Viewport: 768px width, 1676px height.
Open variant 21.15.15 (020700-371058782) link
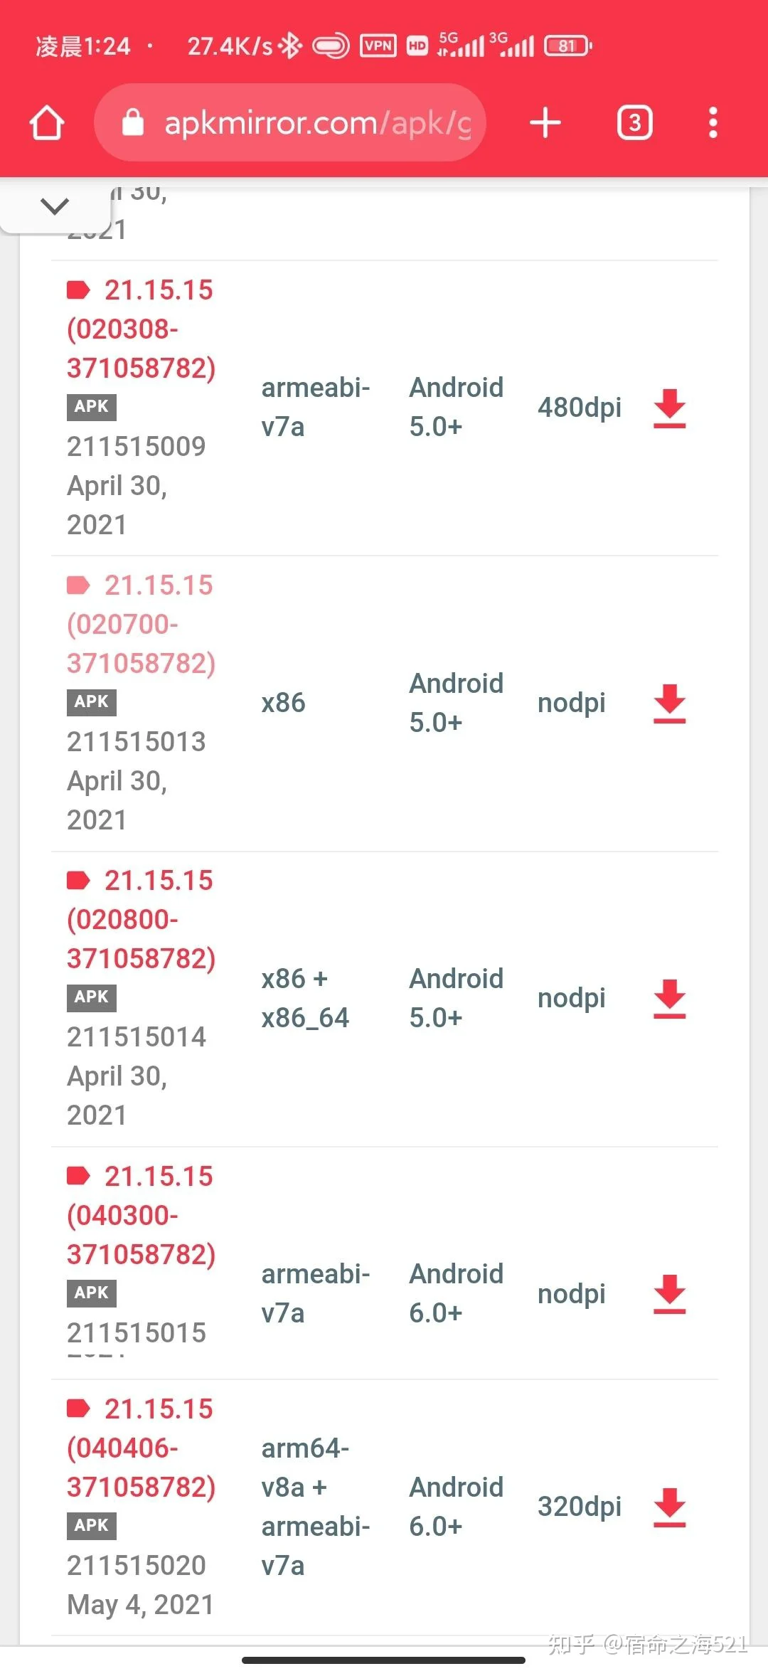click(141, 624)
